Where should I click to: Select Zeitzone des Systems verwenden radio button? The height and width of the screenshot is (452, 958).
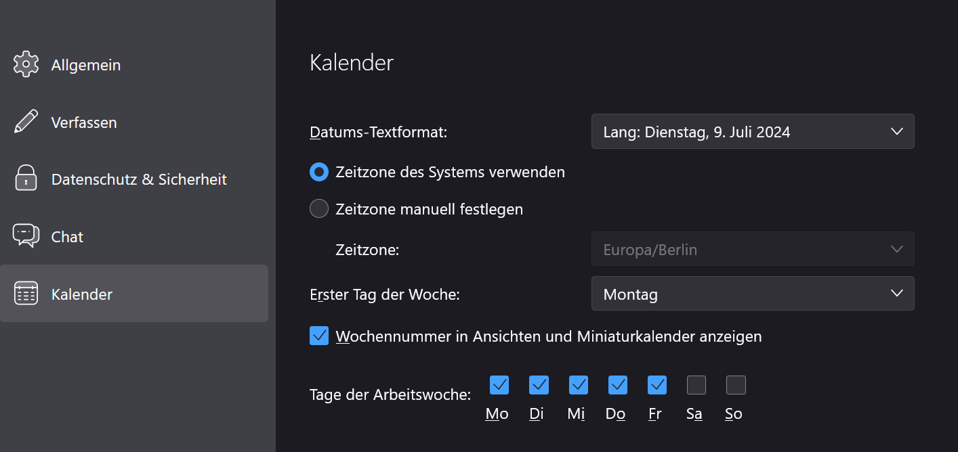(319, 172)
